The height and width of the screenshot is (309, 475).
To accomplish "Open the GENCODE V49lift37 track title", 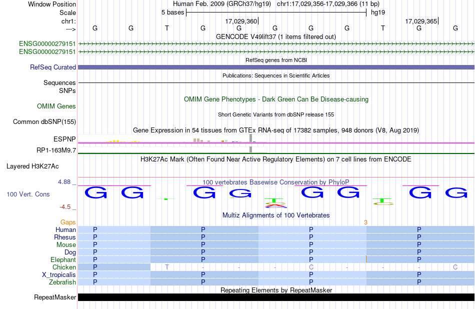I will [276, 36].
